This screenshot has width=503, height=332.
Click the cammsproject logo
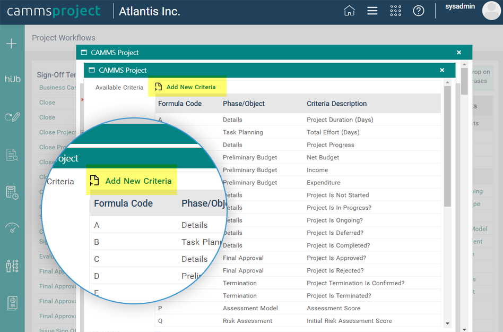tap(54, 11)
